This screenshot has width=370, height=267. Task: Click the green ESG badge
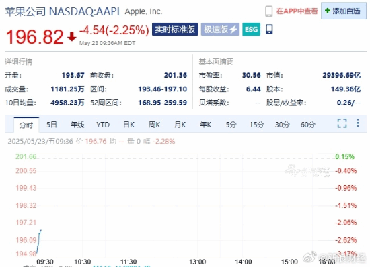pos(252,30)
